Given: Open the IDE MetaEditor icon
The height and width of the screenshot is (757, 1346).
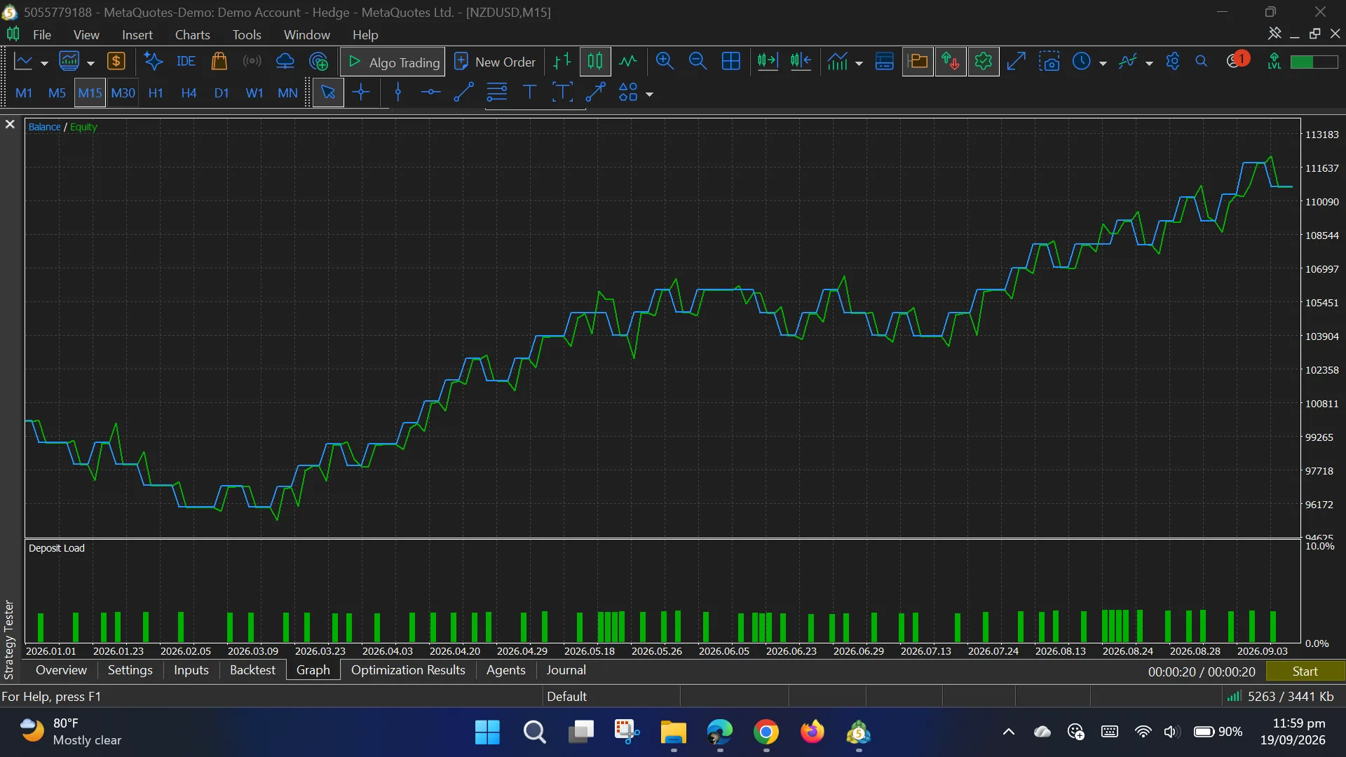Looking at the screenshot, I should [186, 62].
